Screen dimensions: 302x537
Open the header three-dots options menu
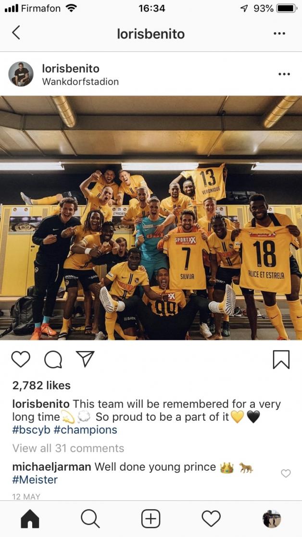pyautogui.click(x=279, y=34)
